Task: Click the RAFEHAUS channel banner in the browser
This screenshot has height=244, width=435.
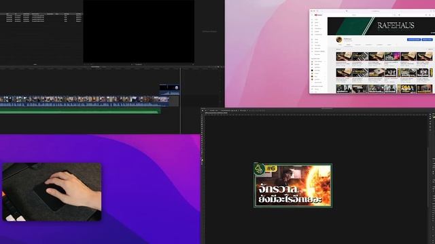Action: [381, 26]
